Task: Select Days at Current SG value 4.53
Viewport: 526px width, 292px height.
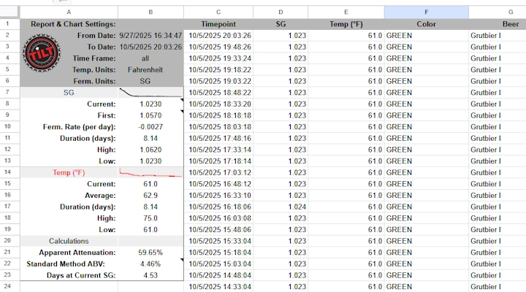Action: tap(150, 275)
